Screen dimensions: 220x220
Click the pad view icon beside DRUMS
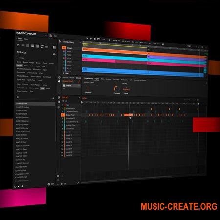(59, 98)
